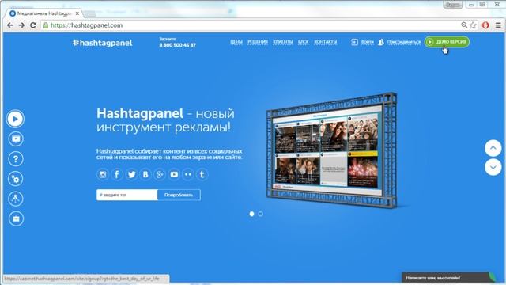This screenshot has width=506, height=285.
Task: Open the ЦЕНЫ menu item
Action: (x=236, y=42)
